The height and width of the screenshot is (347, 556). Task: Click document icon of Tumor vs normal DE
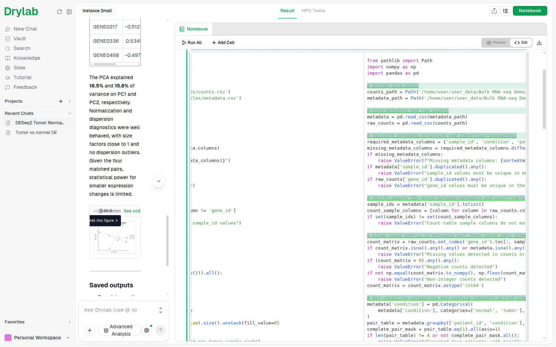(8, 133)
